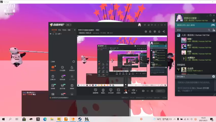Open the 人类一败涂地 / Human Fall Flat group header
This screenshot has width=216, height=122.
click(195, 35)
